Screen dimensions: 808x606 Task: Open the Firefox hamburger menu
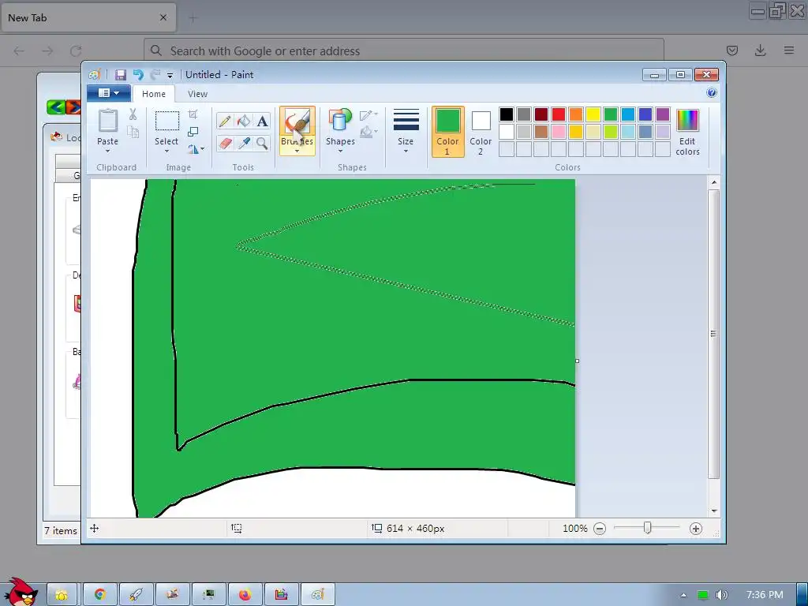789,50
